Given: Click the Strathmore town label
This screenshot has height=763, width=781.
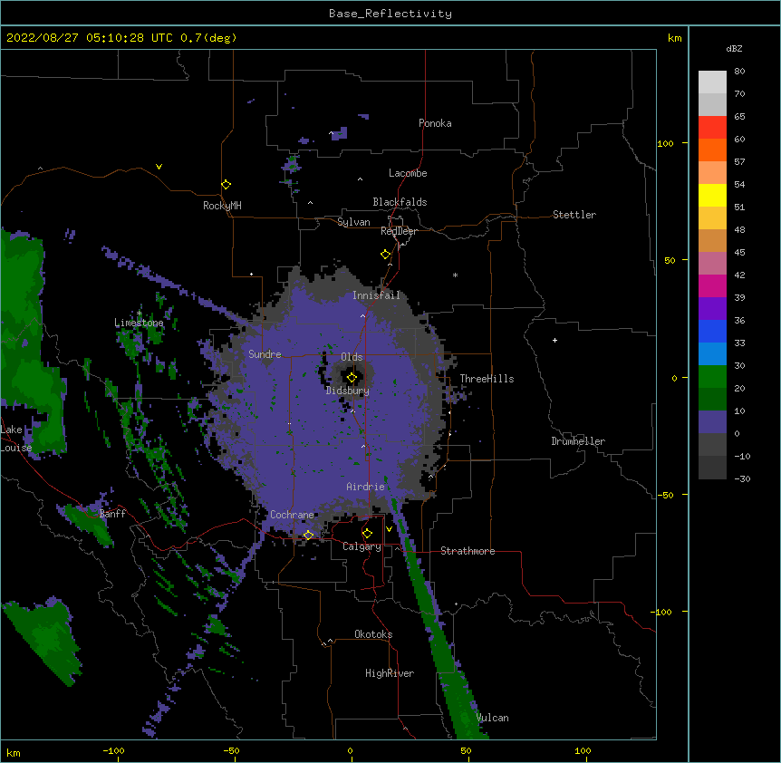Looking at the screenshot, I should pos(468,551).
